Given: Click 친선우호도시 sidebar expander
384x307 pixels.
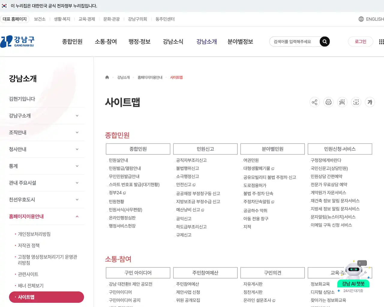Looking at the screenshot, I should tap(77, 200).
